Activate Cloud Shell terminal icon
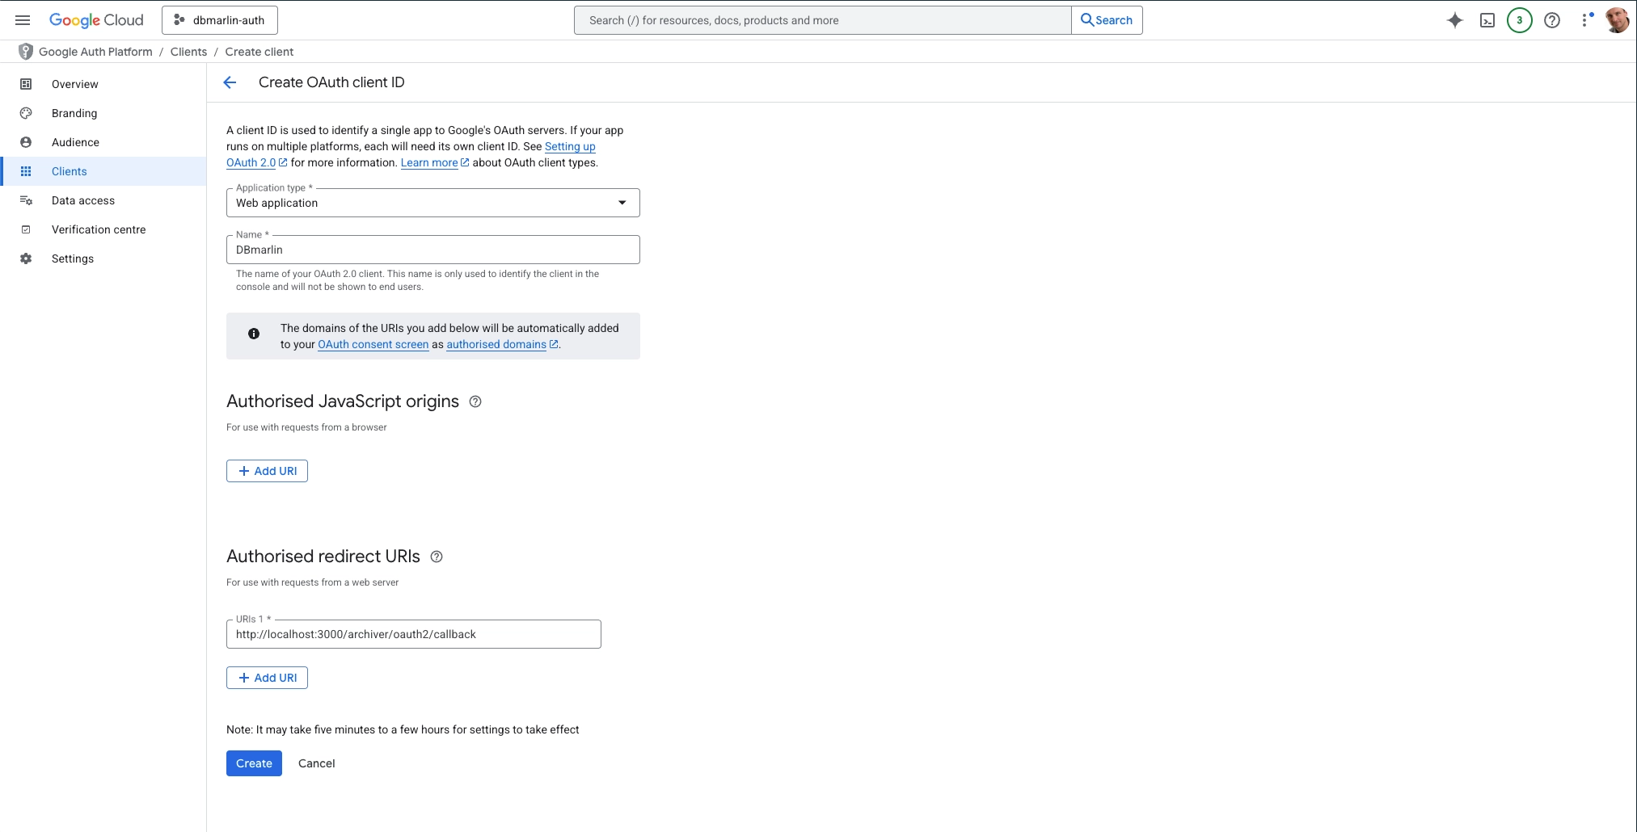This screenshot has height=832, width=1637. click(x=1487, y=20)
